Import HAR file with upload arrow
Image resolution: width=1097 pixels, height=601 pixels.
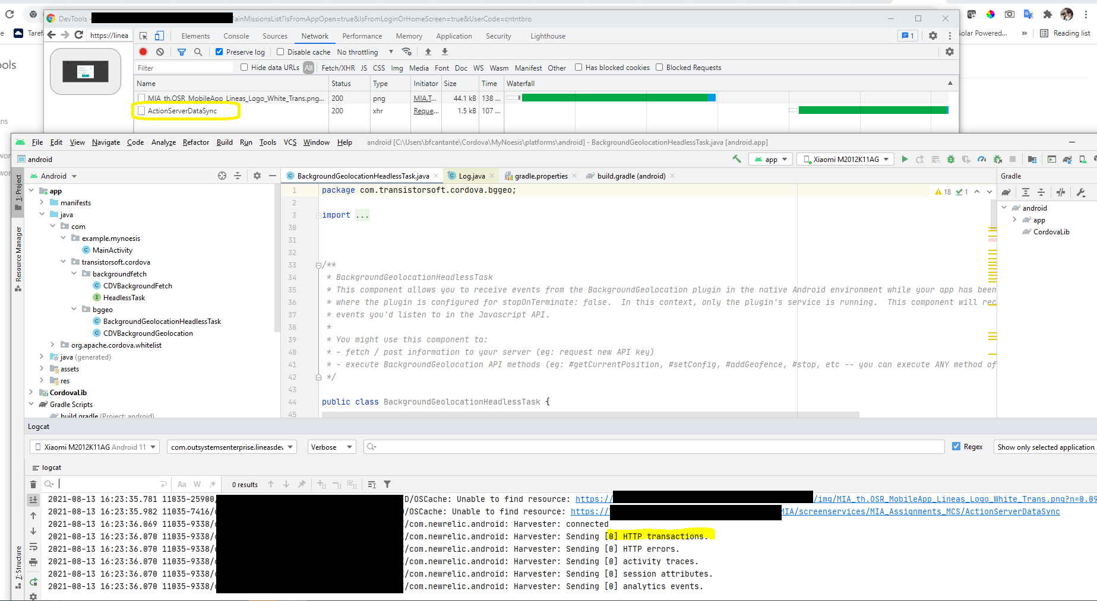point(428,52)
